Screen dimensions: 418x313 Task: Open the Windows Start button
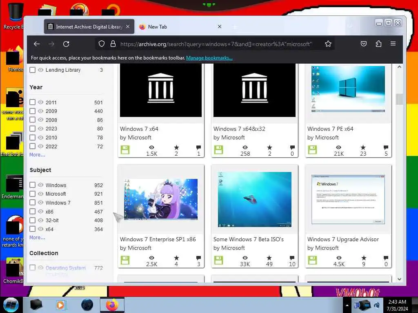coord(11,305)
